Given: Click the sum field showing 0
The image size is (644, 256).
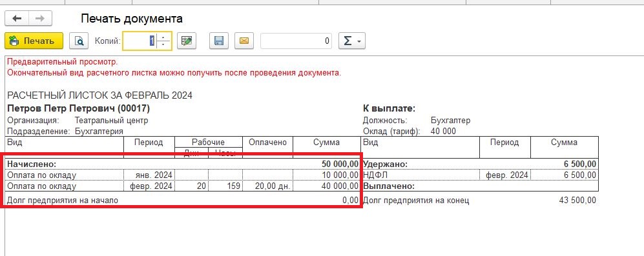Looking at the screenshot, I should click(x=296, y=41).
